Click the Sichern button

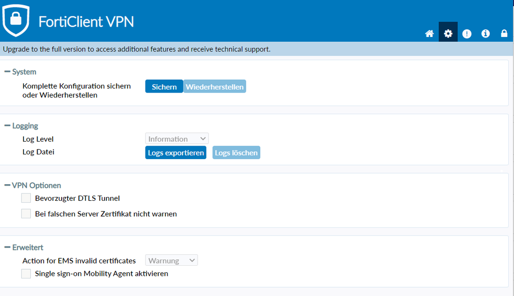click(x=164, y=87)
